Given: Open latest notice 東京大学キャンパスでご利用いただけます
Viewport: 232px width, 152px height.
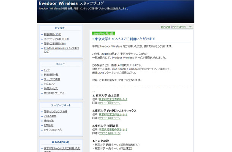Looking at the screenshot, I should point(62,149).
